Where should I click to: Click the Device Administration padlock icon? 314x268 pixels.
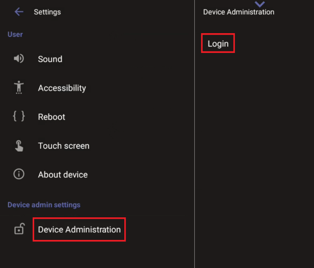(x=19, y=229)
